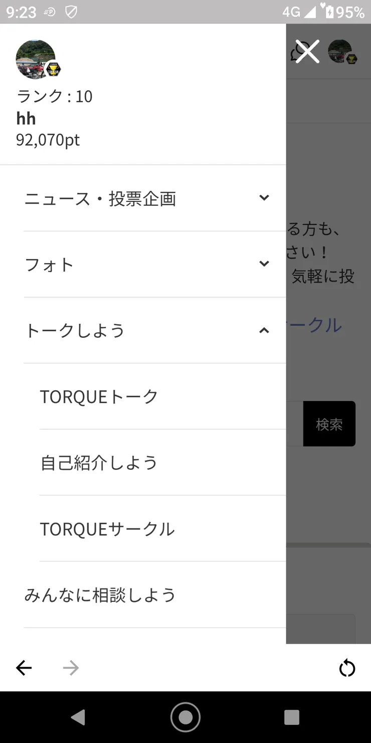Image resolution: width=371 pixels, height=743 pixels.
Task: Open TORQUEトーク menu item
Action: pos(162,397)
